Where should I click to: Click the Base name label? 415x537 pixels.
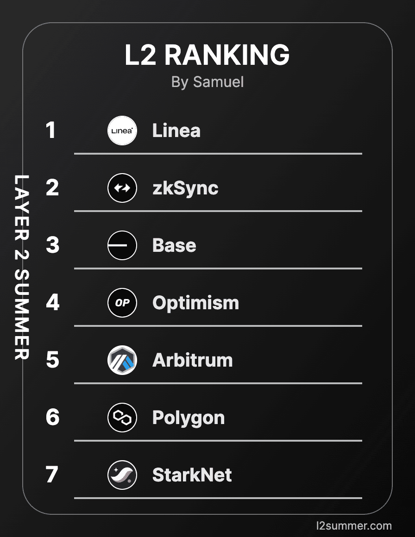[174, 245]
